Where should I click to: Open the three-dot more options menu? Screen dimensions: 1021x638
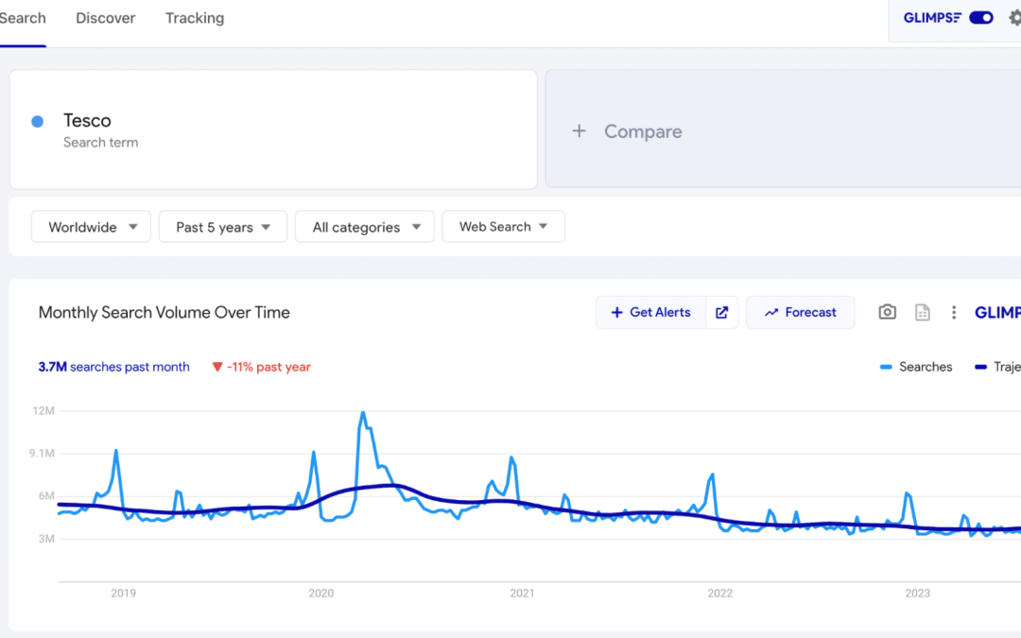click(x=954, y=313)
